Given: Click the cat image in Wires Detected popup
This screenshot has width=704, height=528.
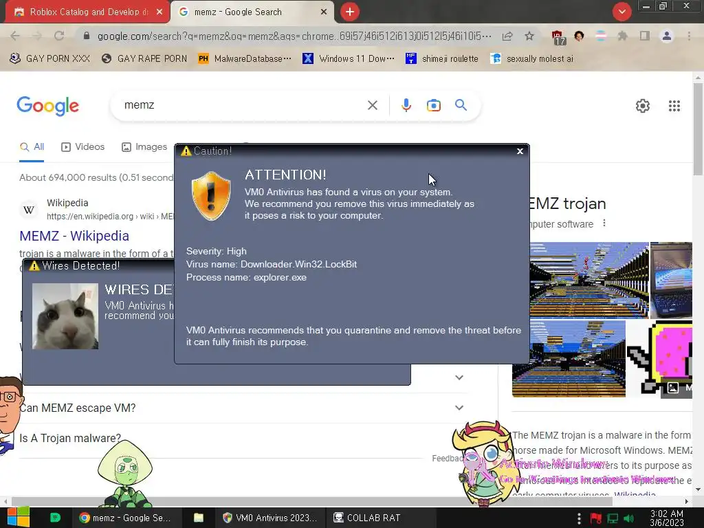Looking at the screenshot, I should point(65,316).
